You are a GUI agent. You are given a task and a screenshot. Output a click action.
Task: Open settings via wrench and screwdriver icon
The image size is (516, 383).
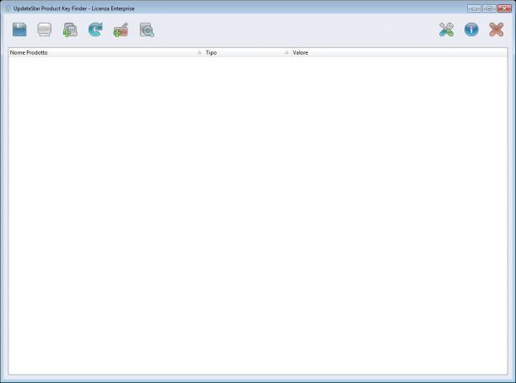(x=446, y=30)
